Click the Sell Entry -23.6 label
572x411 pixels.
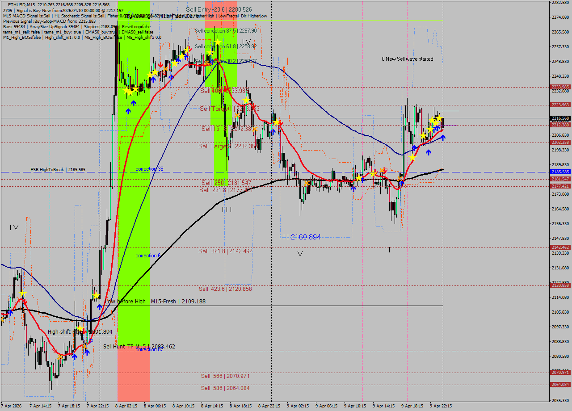coord(219,9)
